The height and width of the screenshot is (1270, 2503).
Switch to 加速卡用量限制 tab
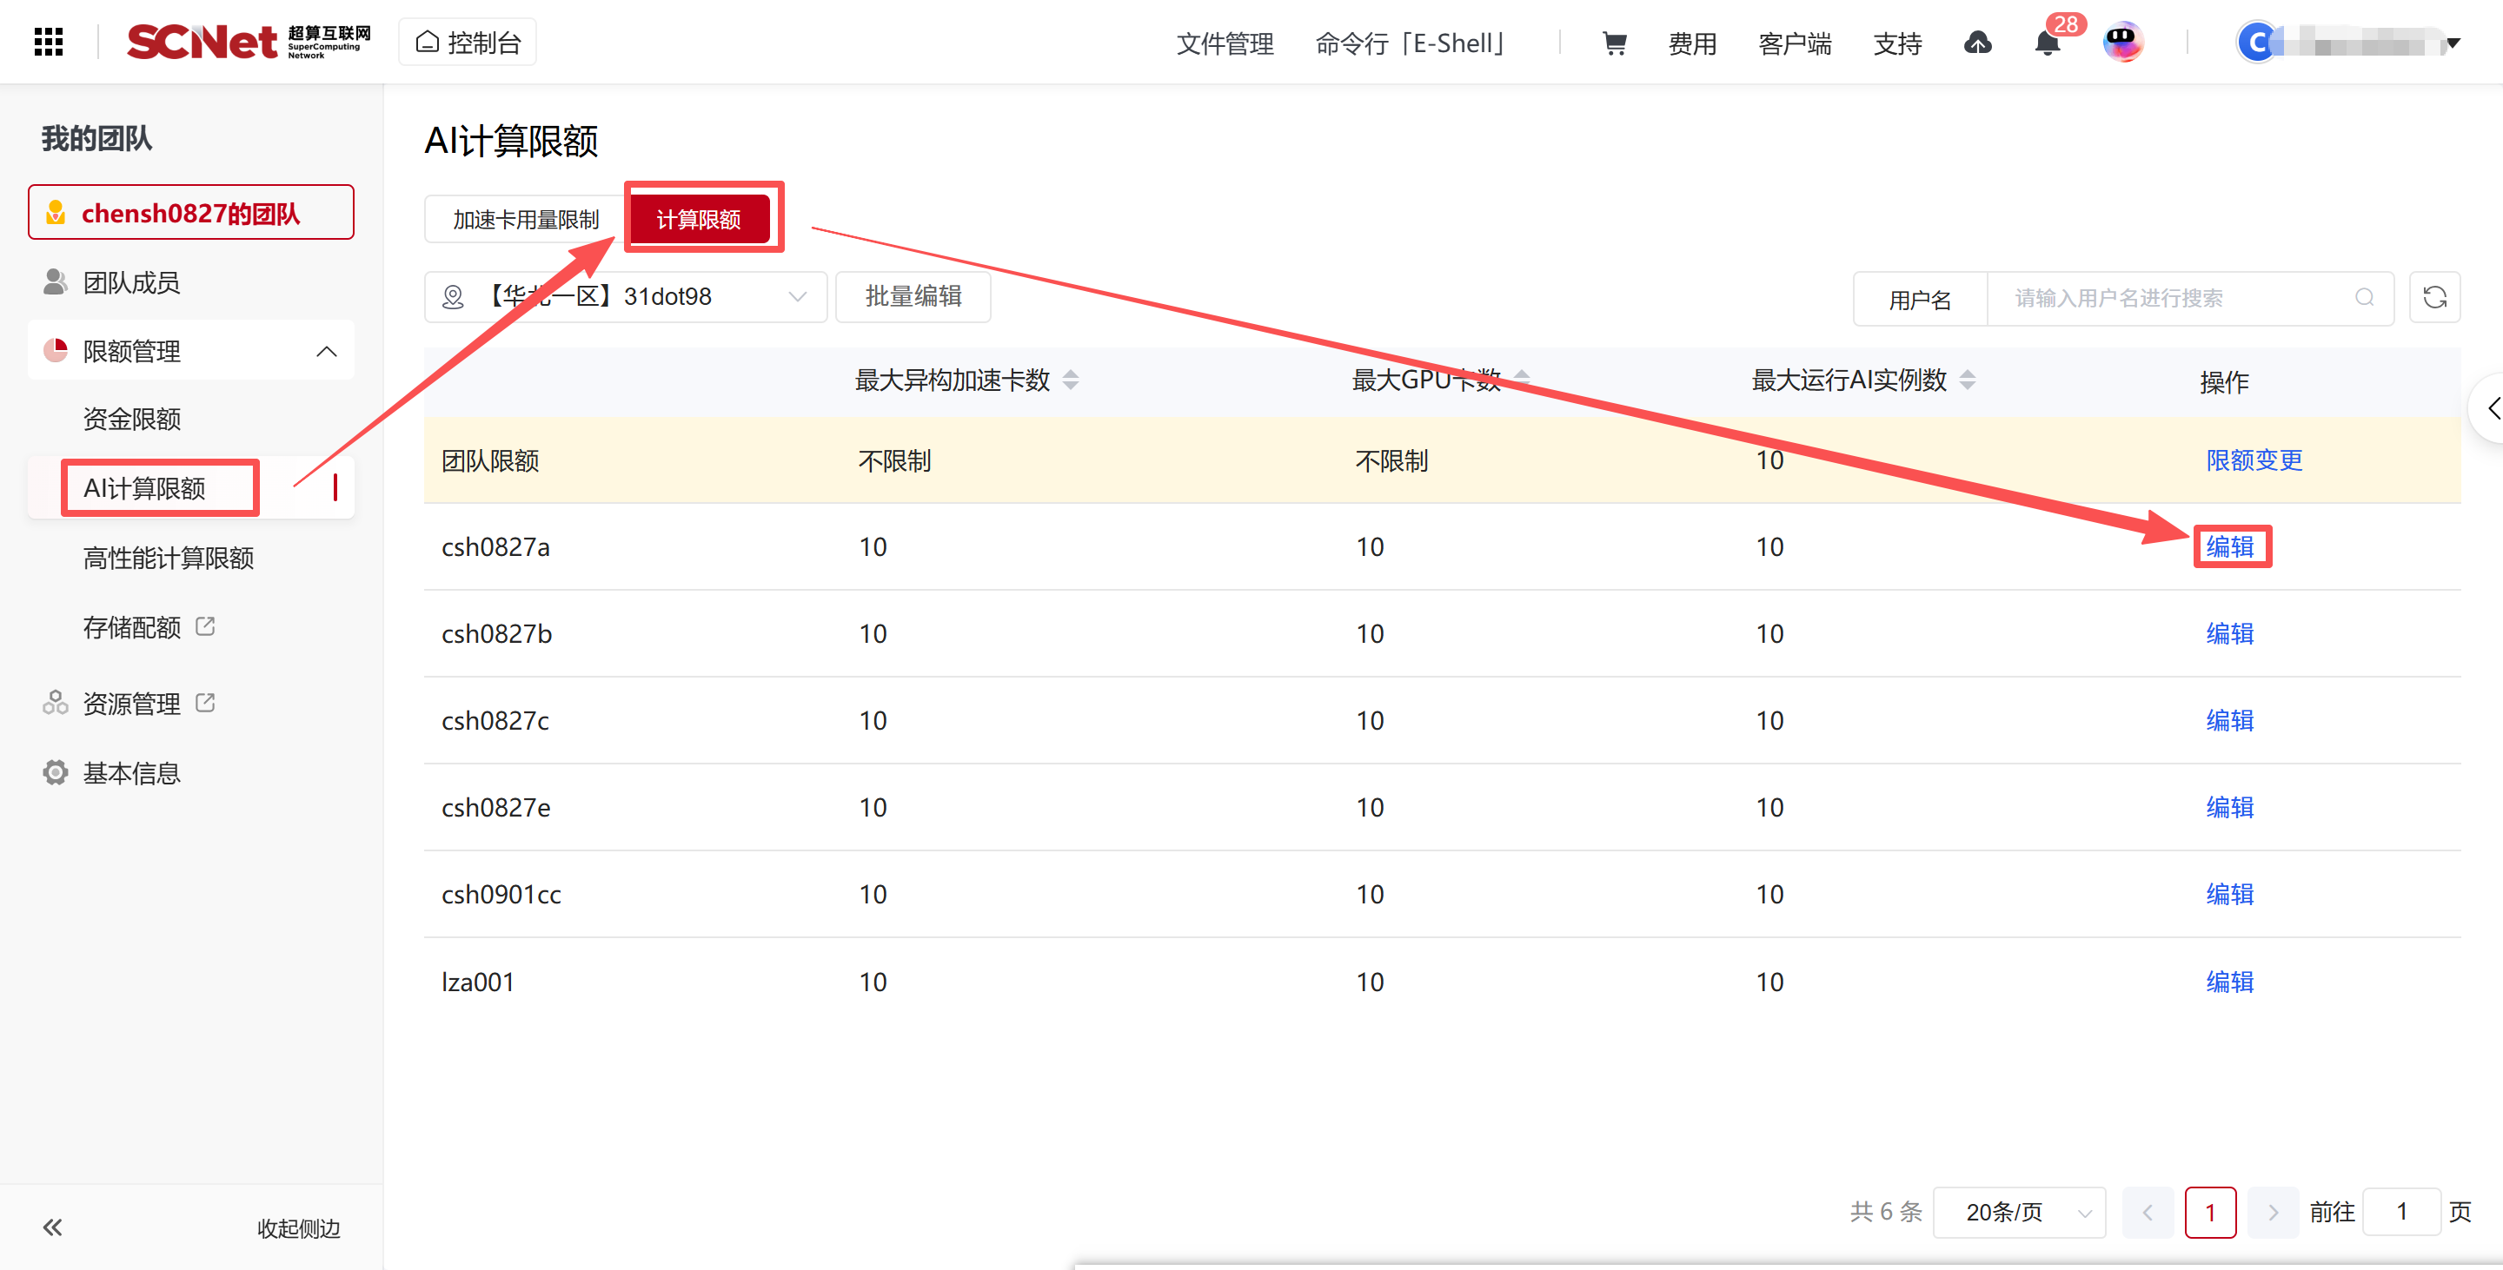point(526,220)
